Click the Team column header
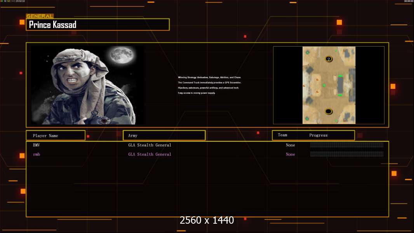The height and width of the screenshot is (233, 414). tap(282, 135)
